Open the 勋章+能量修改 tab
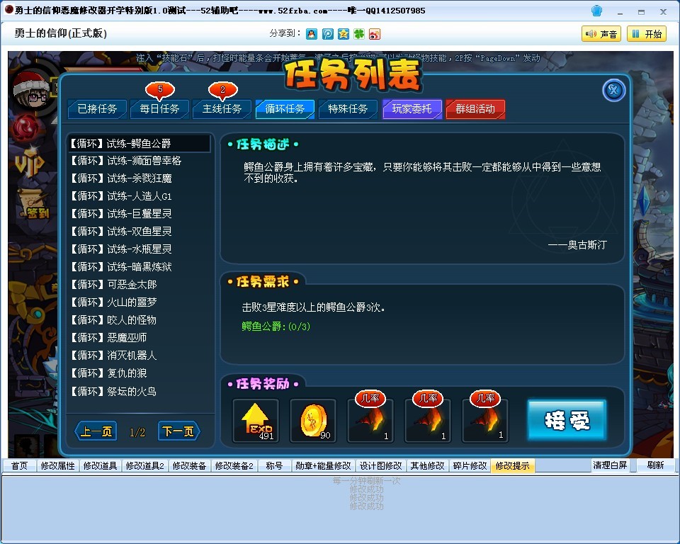Image resolution: width=680 pixels, height=544 pixels. (323, 465)
